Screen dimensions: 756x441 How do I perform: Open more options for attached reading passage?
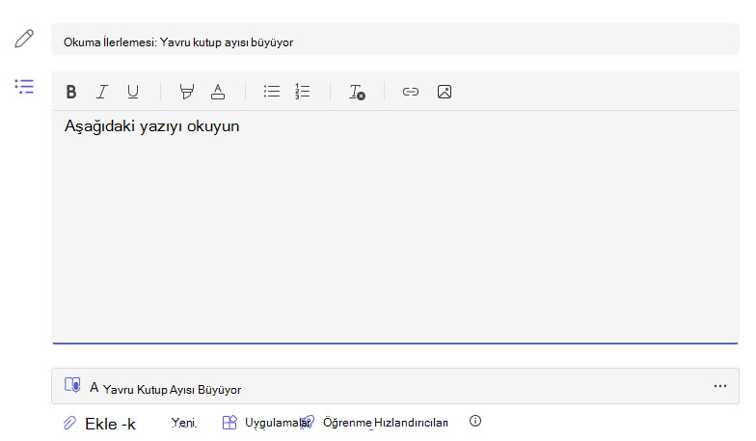coord(720,386)
